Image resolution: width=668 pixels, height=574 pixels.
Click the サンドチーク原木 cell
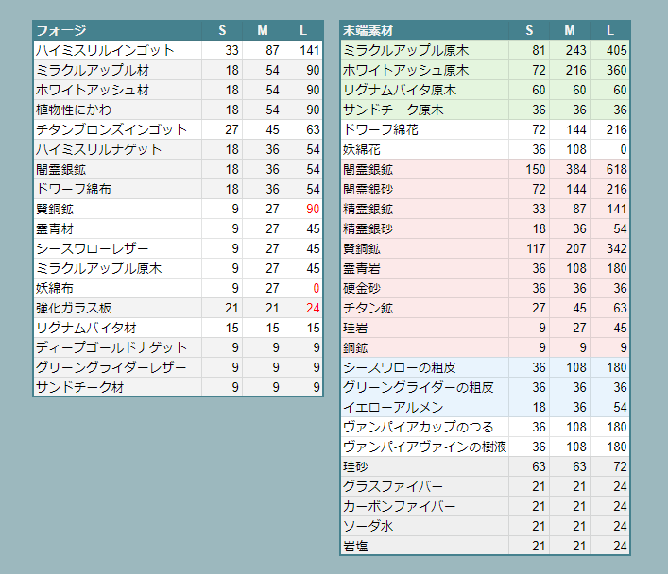click(425, 110)
